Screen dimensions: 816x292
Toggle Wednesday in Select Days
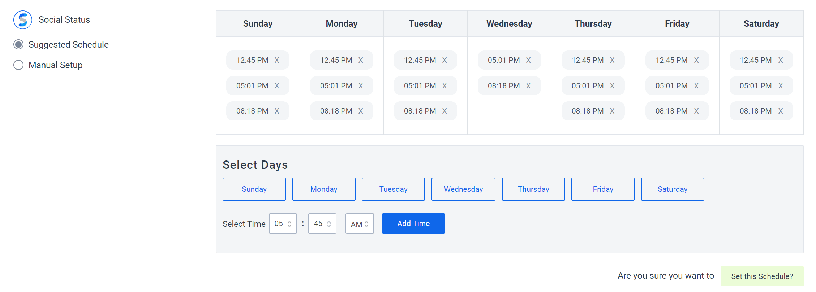pos(463,189)
